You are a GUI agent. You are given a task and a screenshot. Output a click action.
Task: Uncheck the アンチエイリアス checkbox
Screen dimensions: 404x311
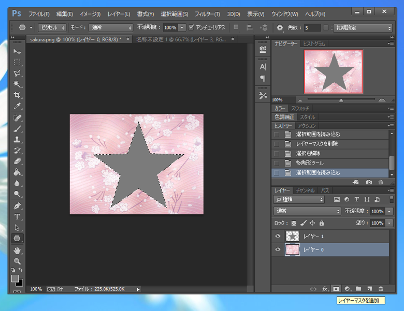point(192,27)
